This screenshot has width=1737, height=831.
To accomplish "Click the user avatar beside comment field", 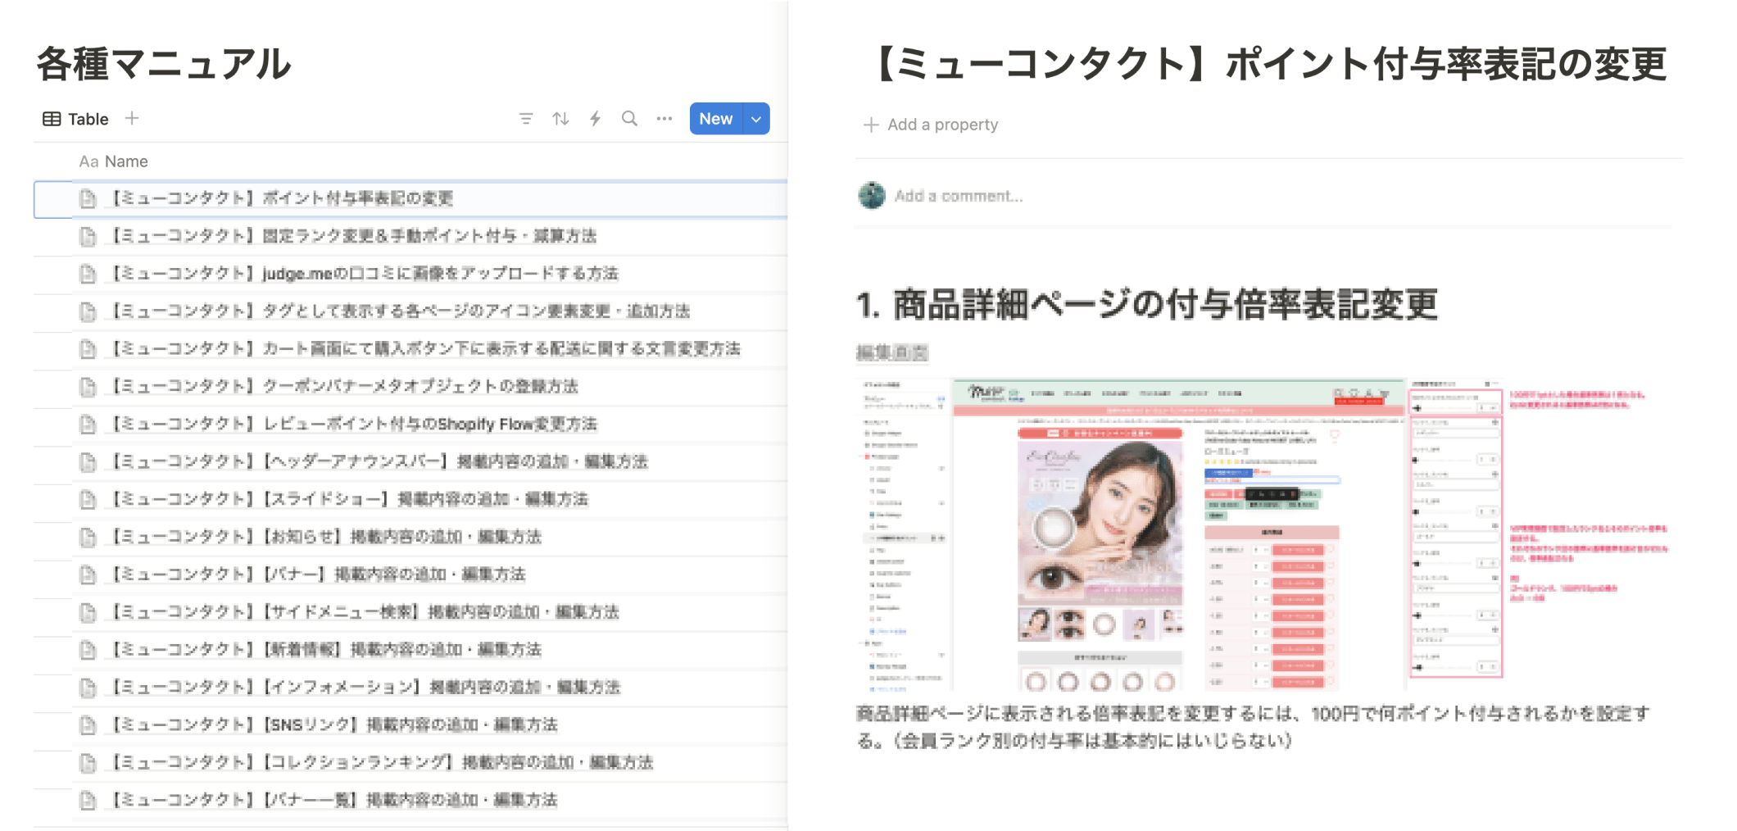I will click(872, 195).
